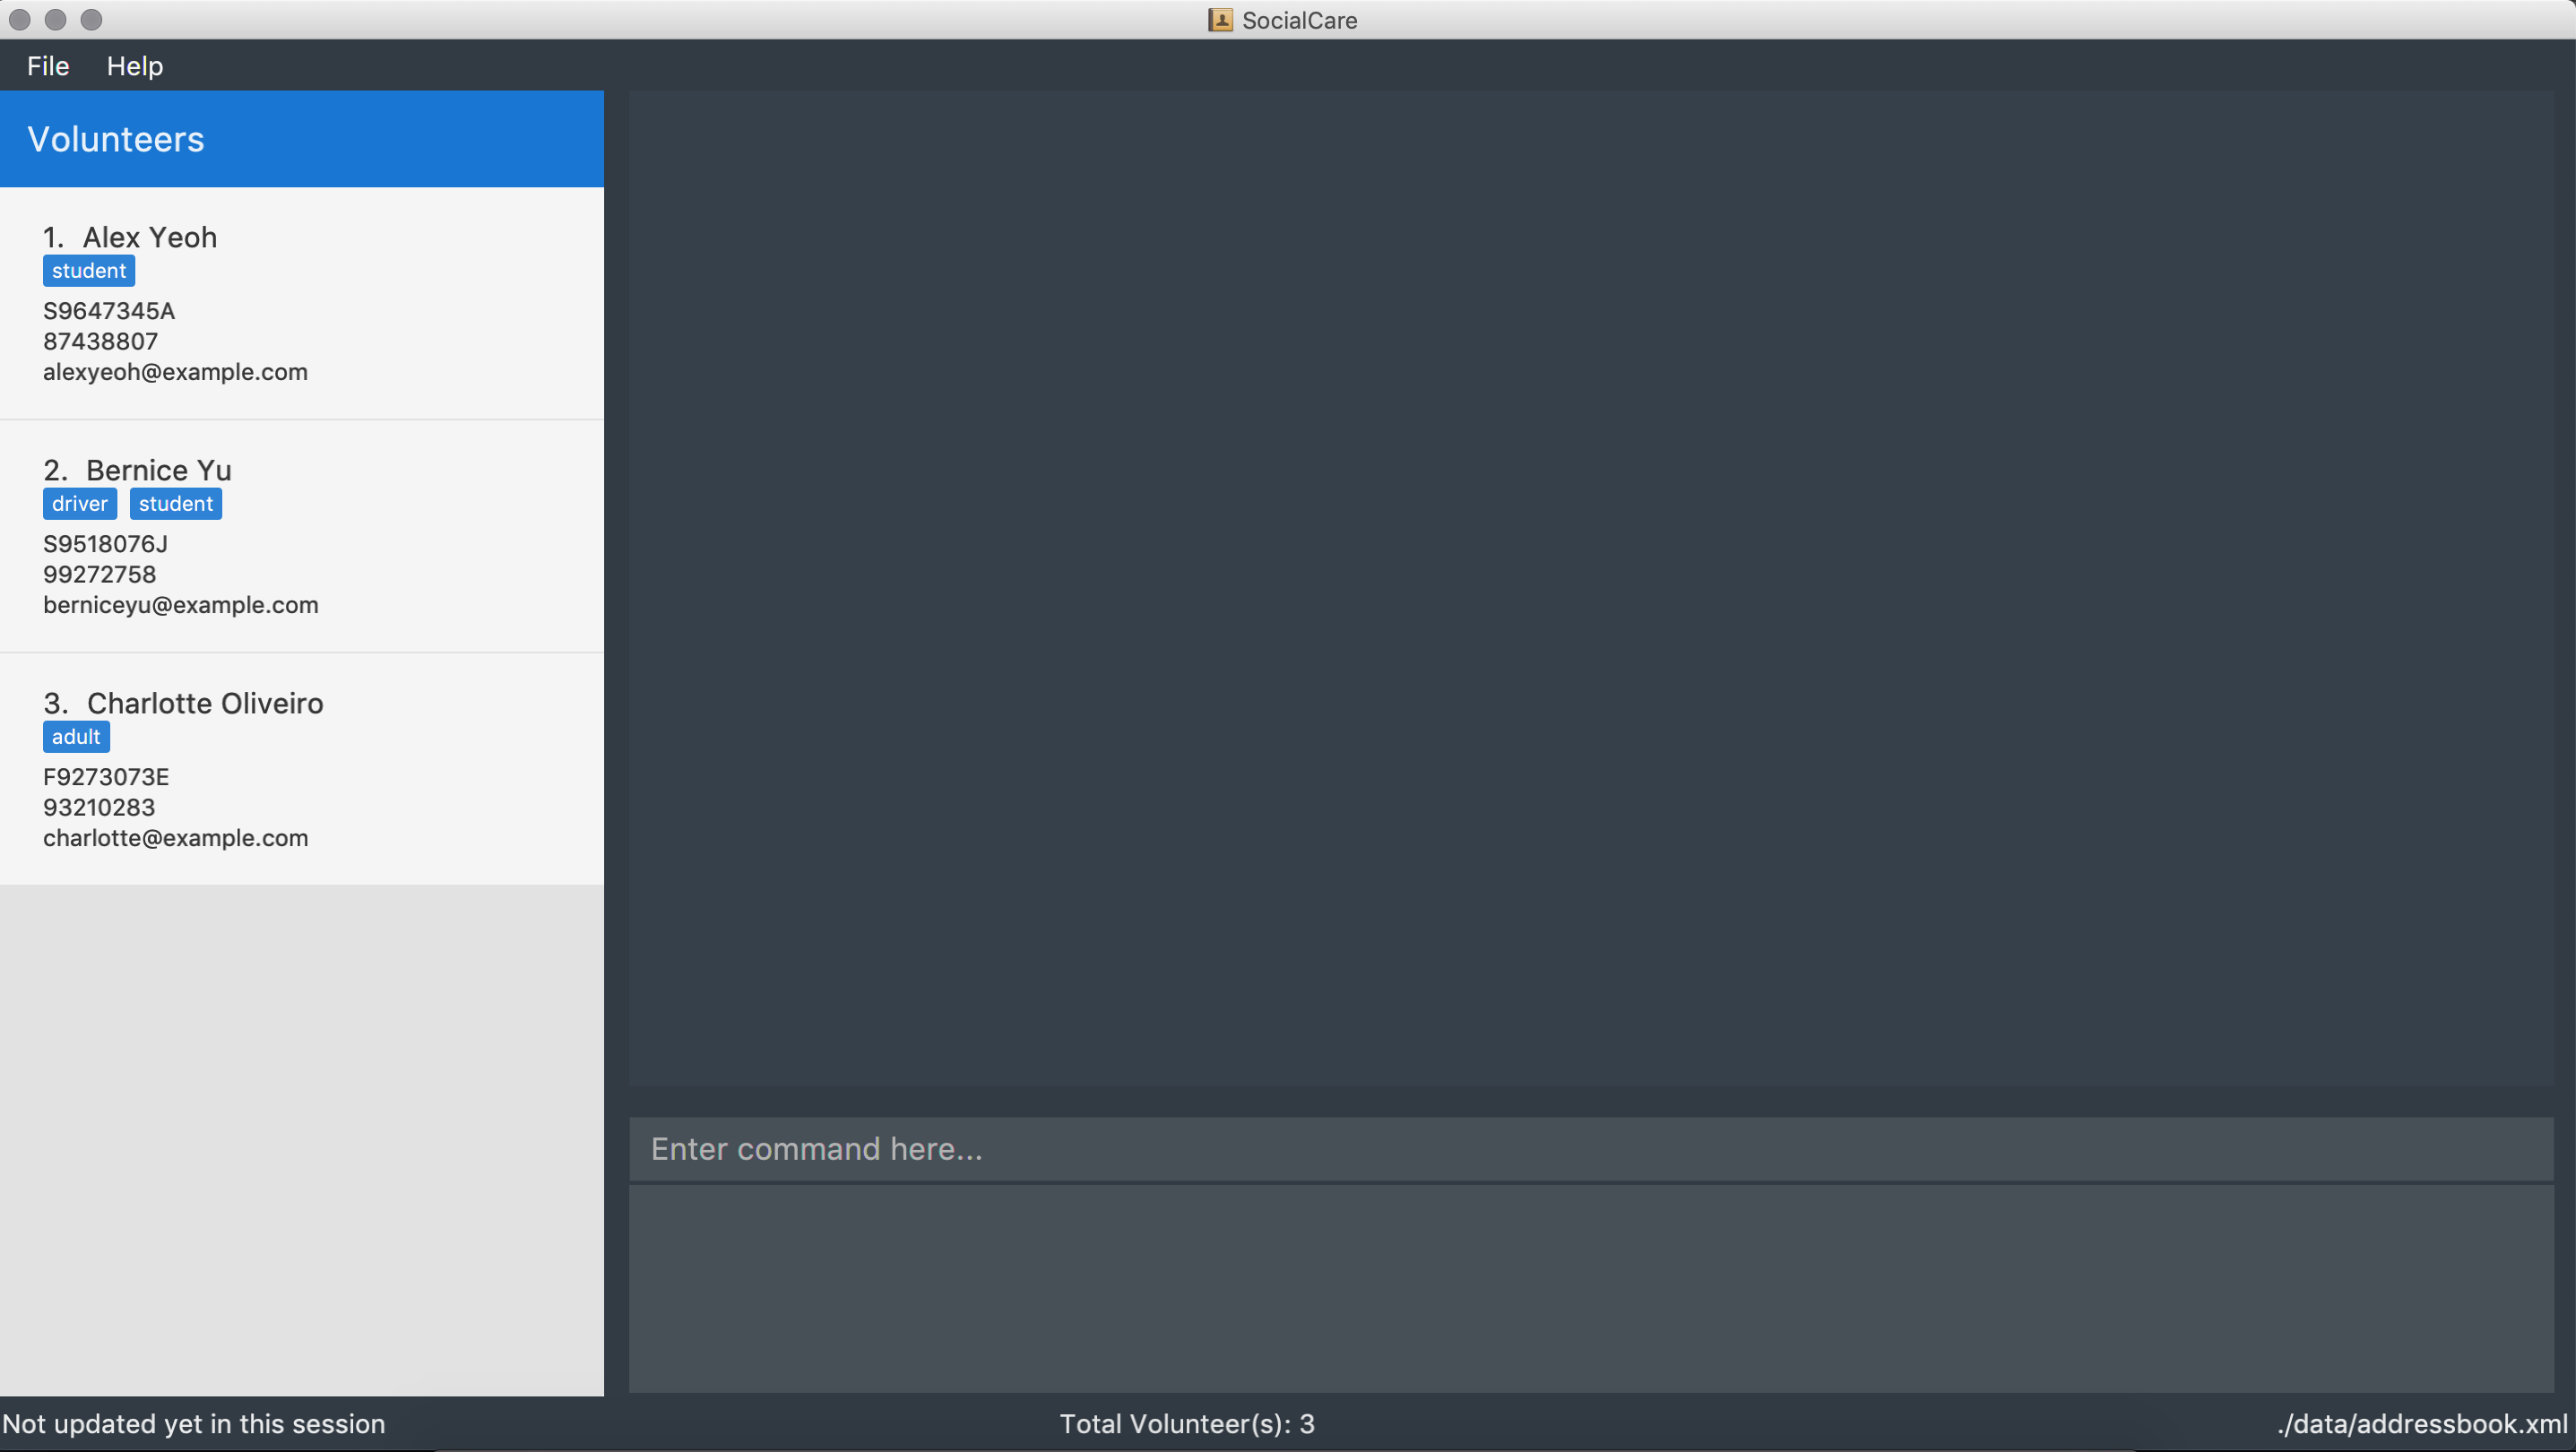Screen dimensions: 2576x1452
Task: Open the File menu
Action: 48,66
